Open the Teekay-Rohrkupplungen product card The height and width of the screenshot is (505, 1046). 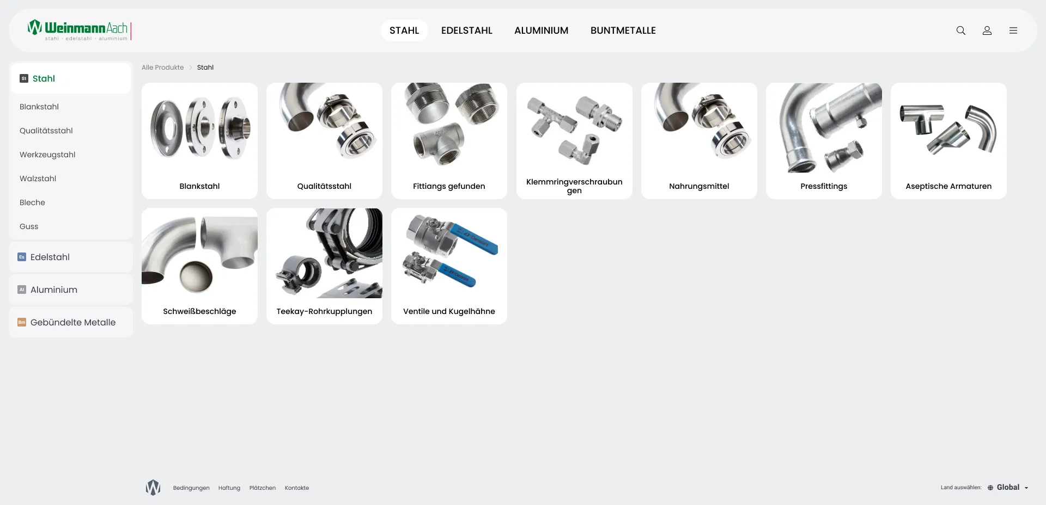tap(324, 266)
